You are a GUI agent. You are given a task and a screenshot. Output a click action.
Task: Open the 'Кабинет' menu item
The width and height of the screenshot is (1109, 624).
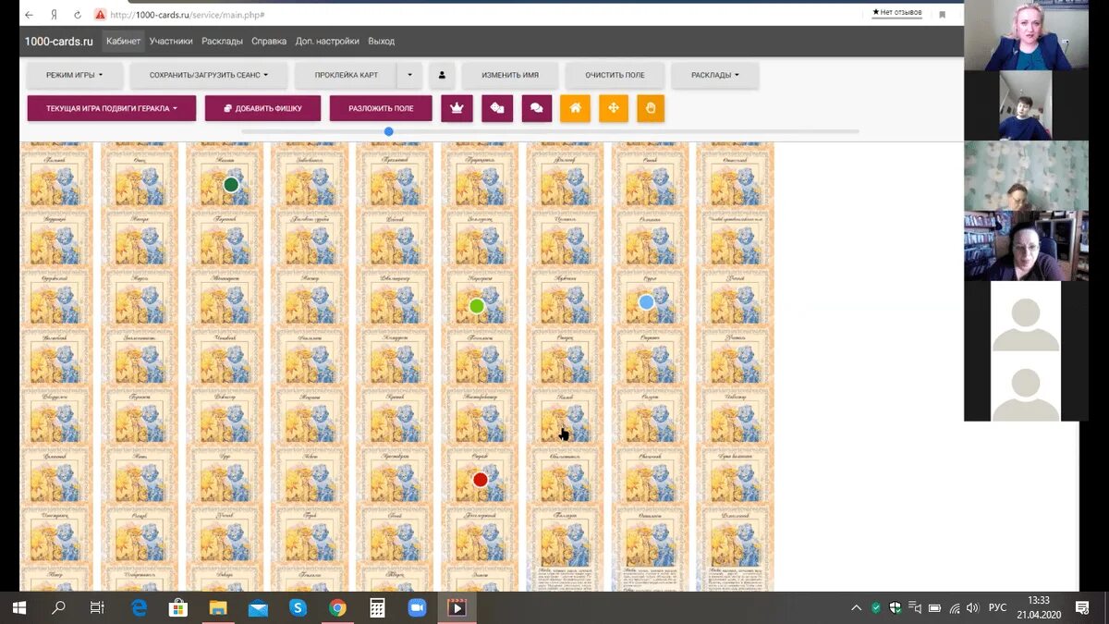pos(123,41)
